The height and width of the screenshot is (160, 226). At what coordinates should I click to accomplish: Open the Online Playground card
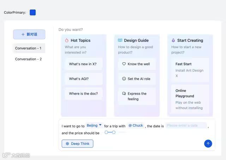tap(190, 99)
